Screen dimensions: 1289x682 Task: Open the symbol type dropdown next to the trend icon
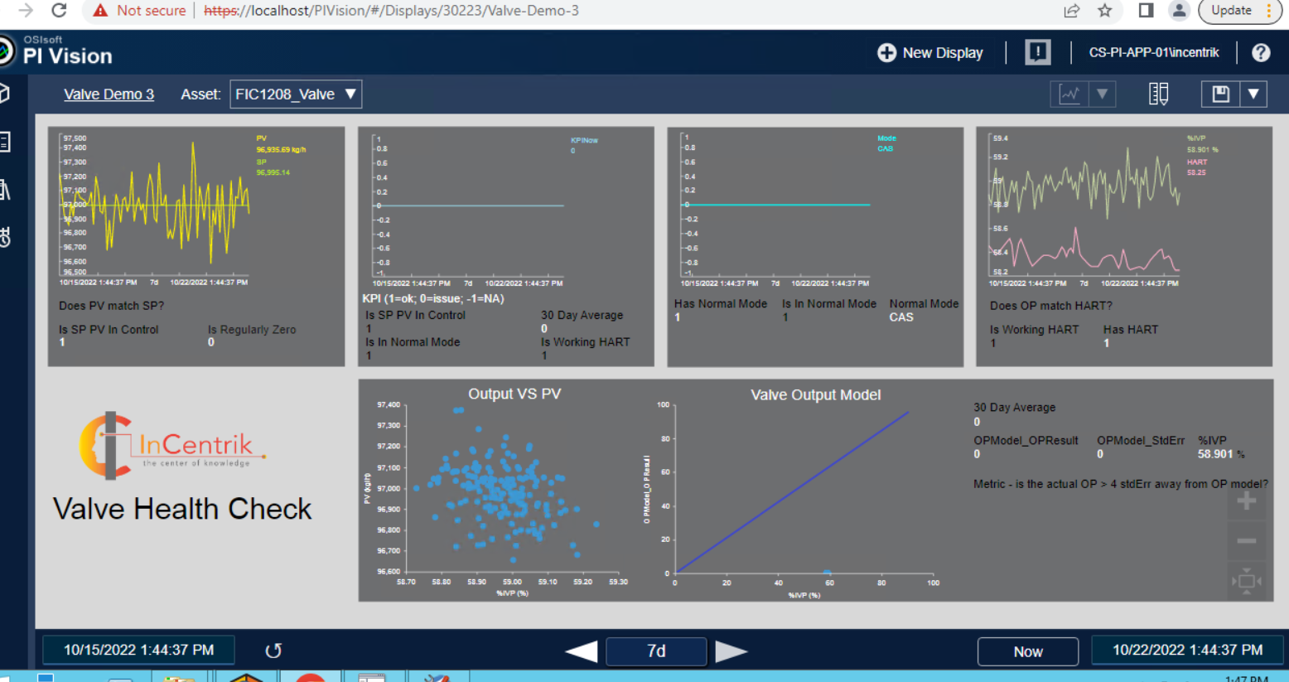1102,94
